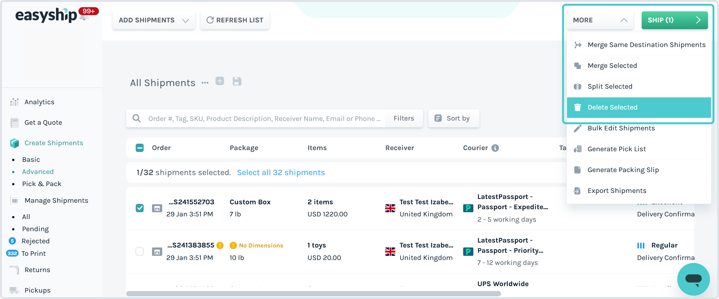
Task: Click the warning icon next to S241383855
Action: [220, 245]
